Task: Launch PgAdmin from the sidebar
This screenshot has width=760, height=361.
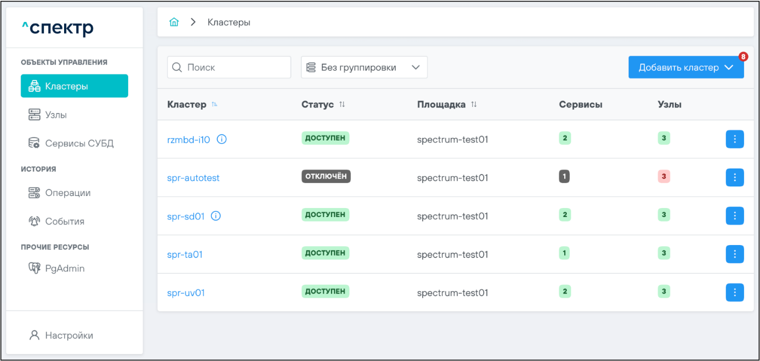Action: (x=65, y=268)
